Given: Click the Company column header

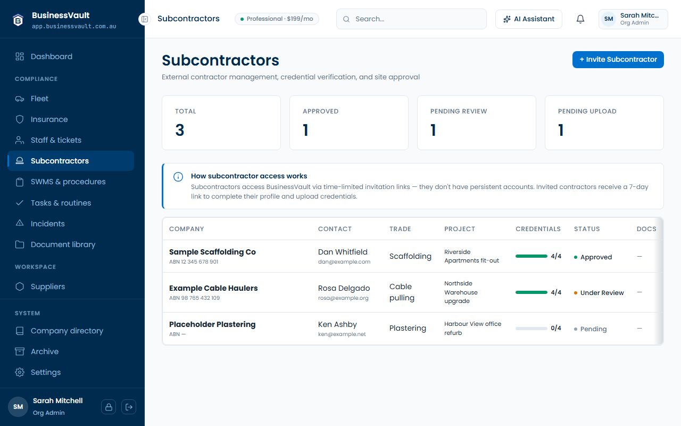Looking at the screenshot, I should 187,229.
